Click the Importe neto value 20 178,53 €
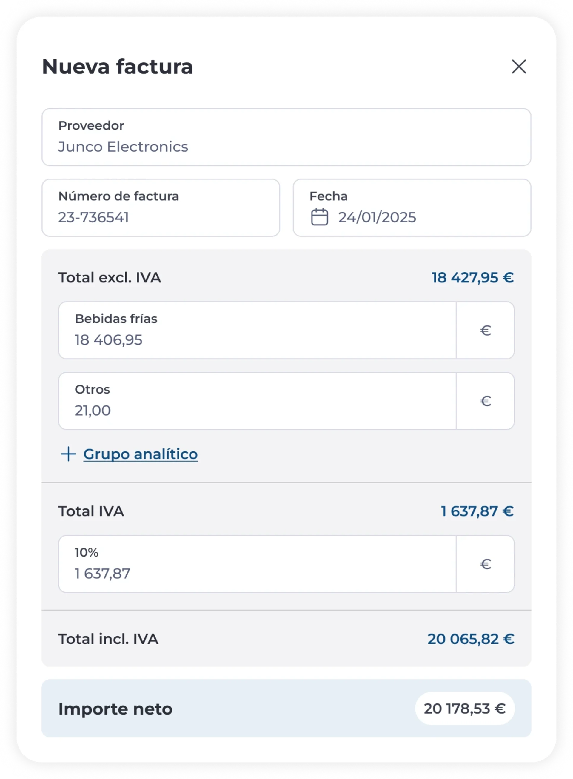Screen dimensions: 573x779 click(465, 709)
